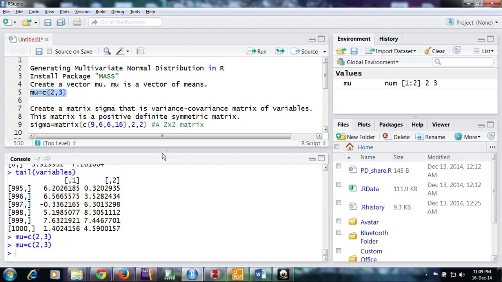Viewport: 502px width, 282px height.
Task: Minimize the Console pane
Action: [x=312, y=159]
